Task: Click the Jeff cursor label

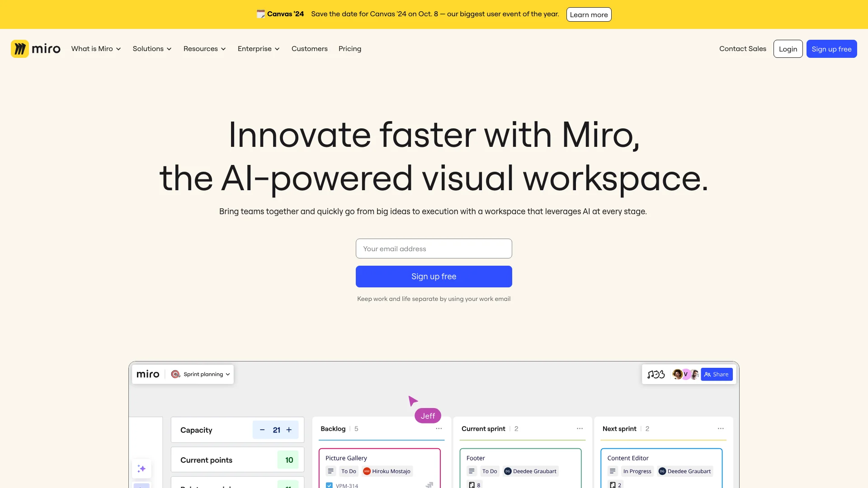Action: 428,416
